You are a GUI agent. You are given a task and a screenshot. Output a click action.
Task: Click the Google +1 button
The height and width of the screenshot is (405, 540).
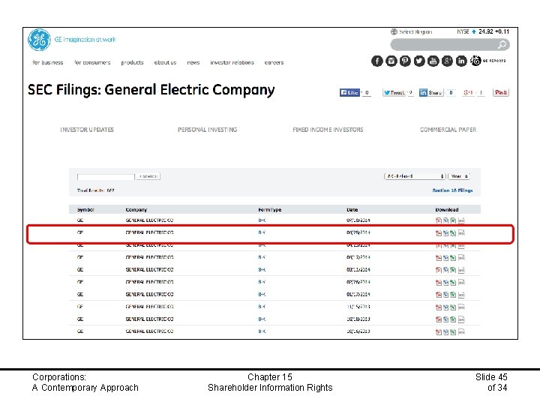point(468,93)
